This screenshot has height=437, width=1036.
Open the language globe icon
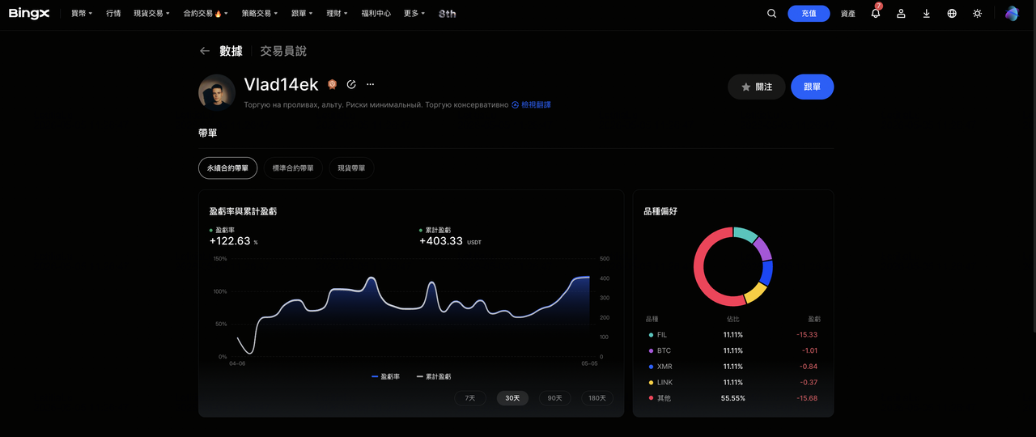952,14
